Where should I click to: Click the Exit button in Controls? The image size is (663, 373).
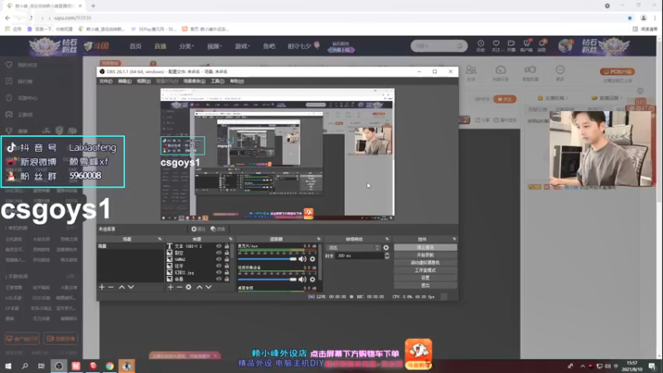coord(425,285)
